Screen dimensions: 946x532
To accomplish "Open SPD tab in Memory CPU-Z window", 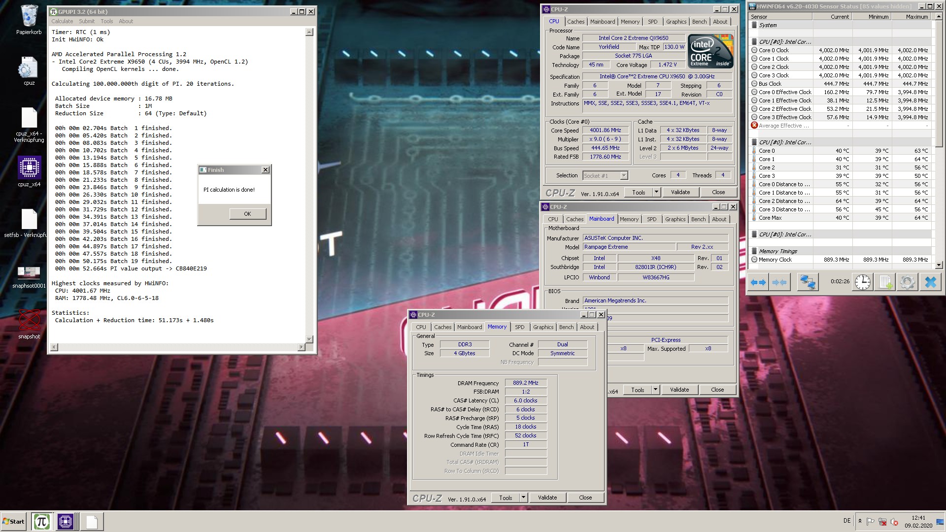I will (x=519, y=327).
